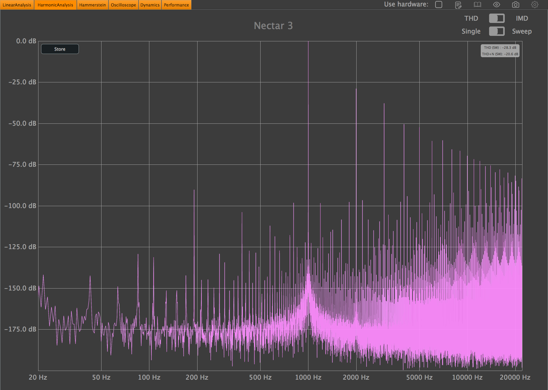Click the 1000 Hz axis label
The width and height of the screenshot is (548, 390).
pyautogui.click(x=308, y=377)
